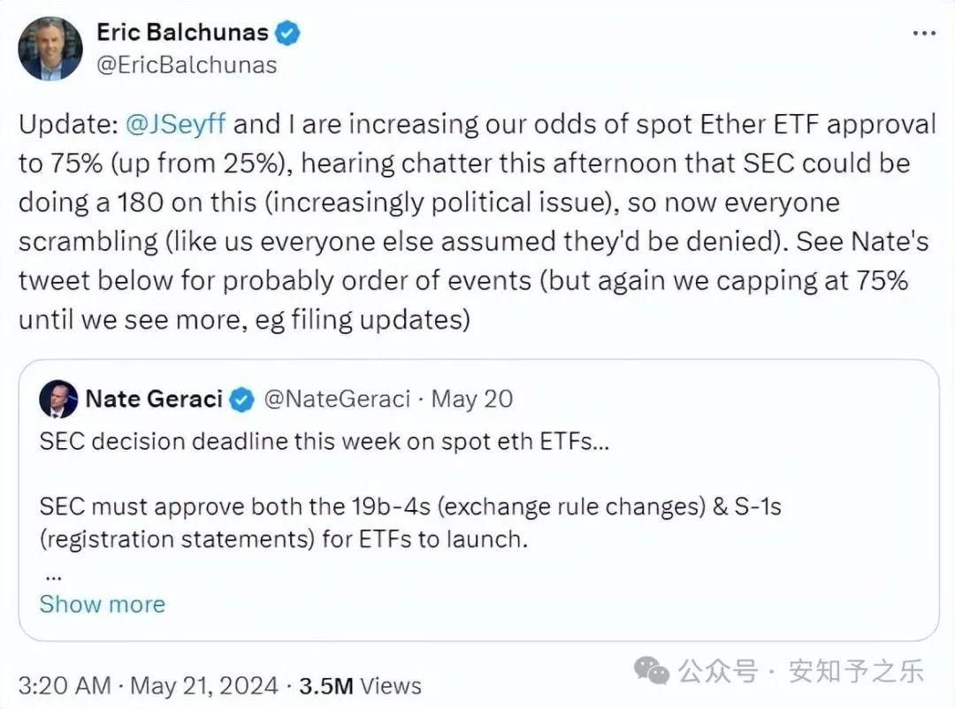
Task: Click Eric Balchunas's profile avatar
Action: [x=50, y=50]
